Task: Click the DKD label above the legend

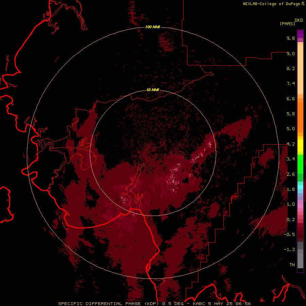Action: tap(299, 20)
